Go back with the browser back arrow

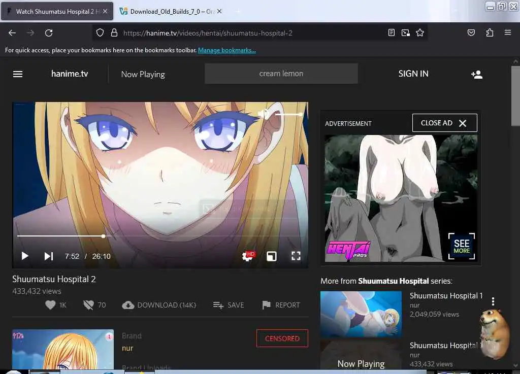tap(12, 33)
